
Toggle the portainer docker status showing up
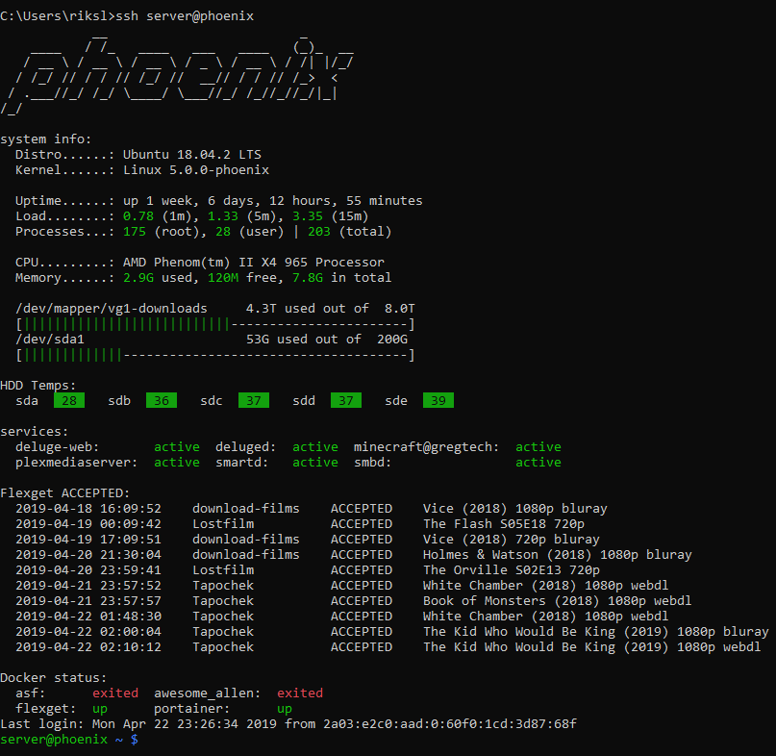click(284, 708)
